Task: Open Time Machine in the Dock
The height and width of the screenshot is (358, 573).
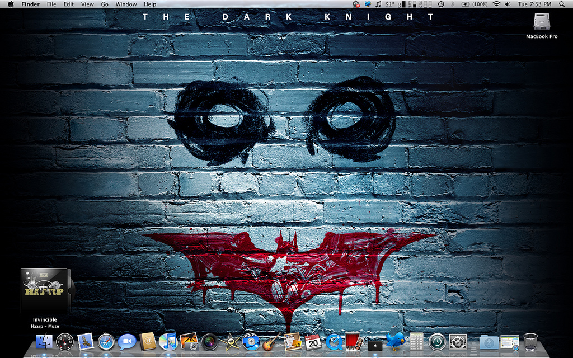Action: (x=437, y=342)
